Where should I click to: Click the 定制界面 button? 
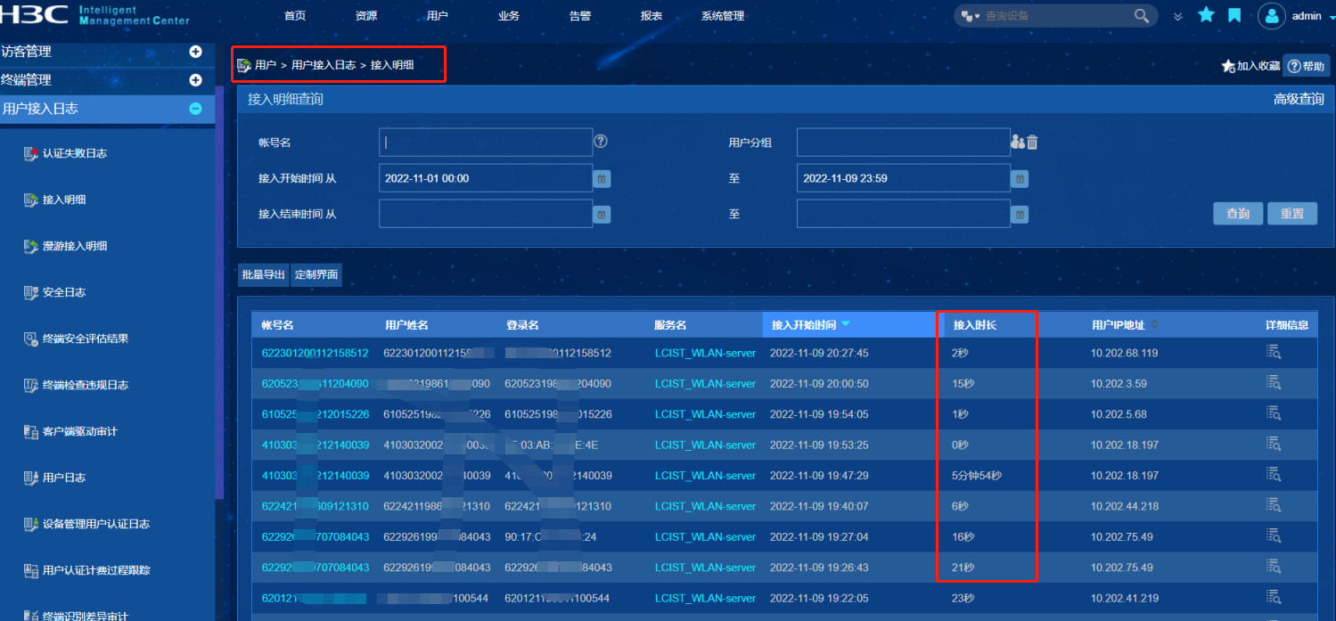tap(316, 274)
